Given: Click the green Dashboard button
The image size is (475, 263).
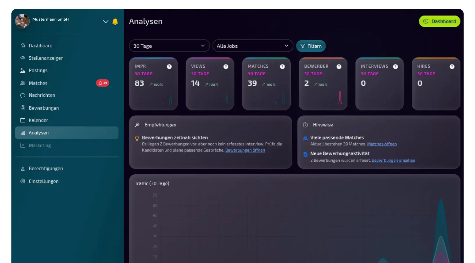Looking at the screenshot, I should [440, 22].
